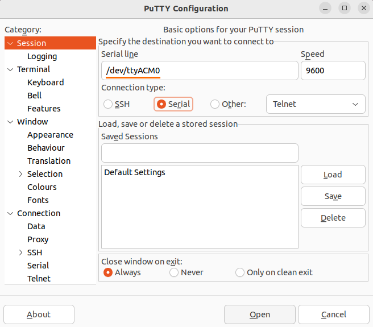Open the Telnet connection type dropdown
Viewport: 373px width, 327px height.
[316, 104]
